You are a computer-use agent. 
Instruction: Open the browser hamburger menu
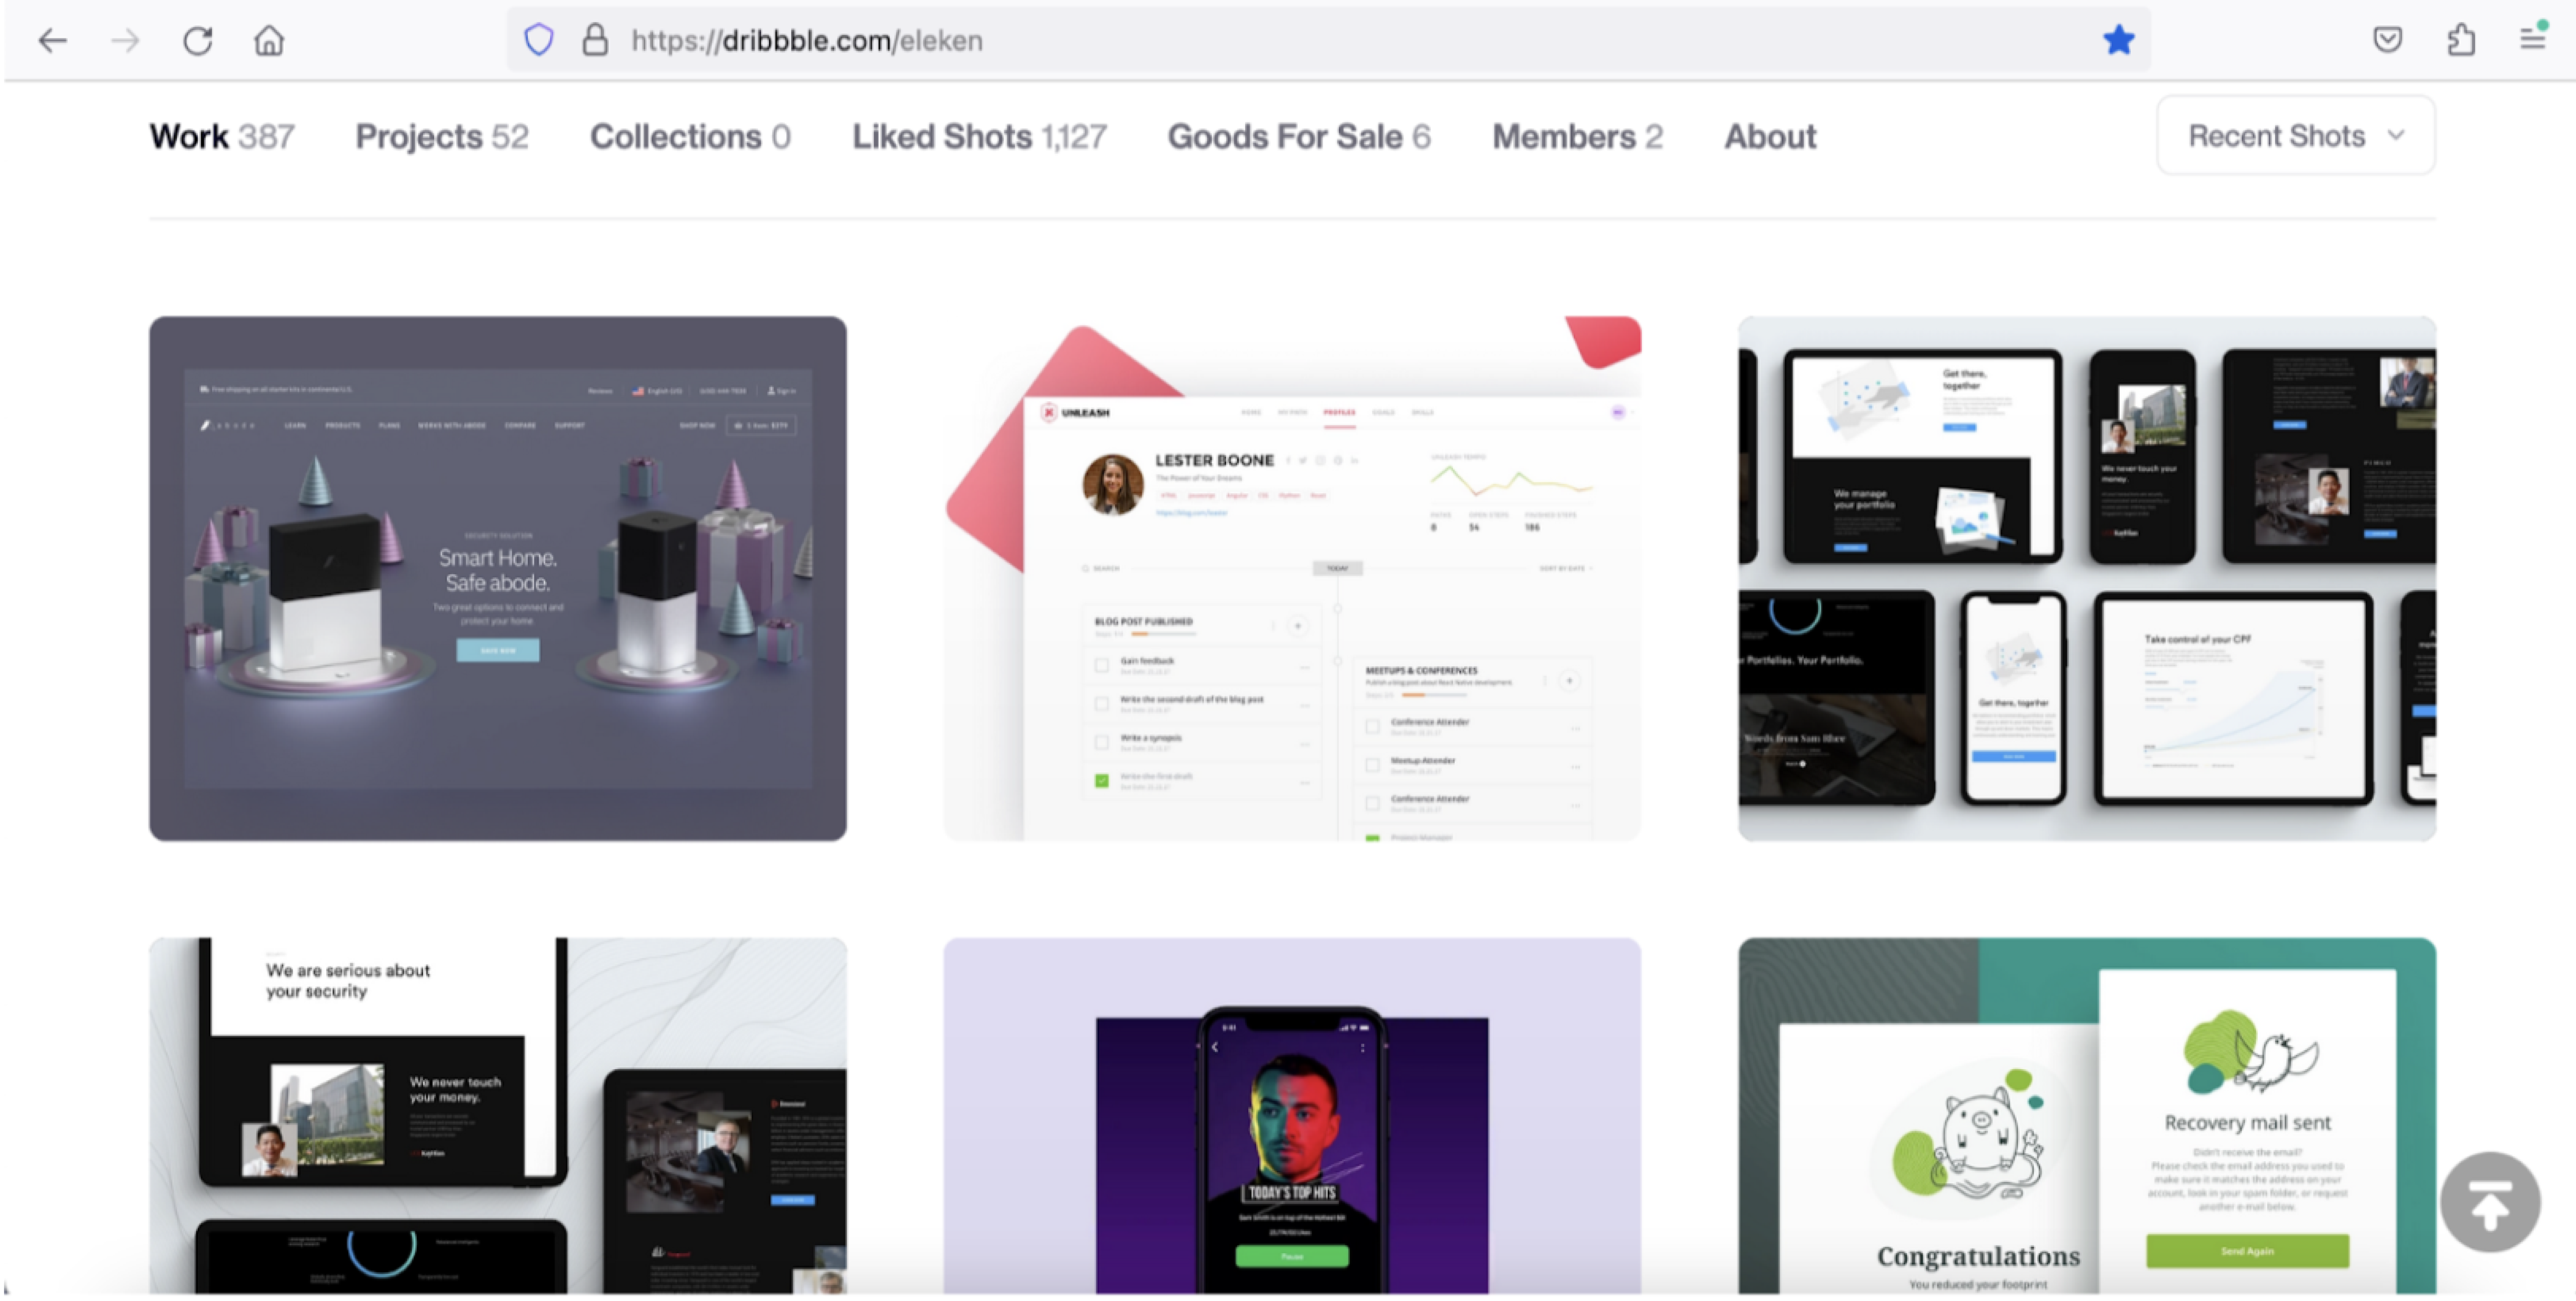[x=2532, y=40]
